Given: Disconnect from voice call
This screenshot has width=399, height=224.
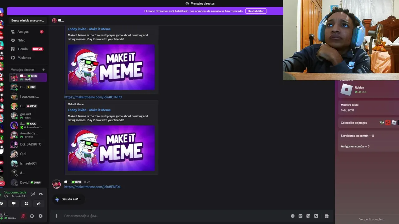Looking at the screenshot, I should tap(41, 194).
